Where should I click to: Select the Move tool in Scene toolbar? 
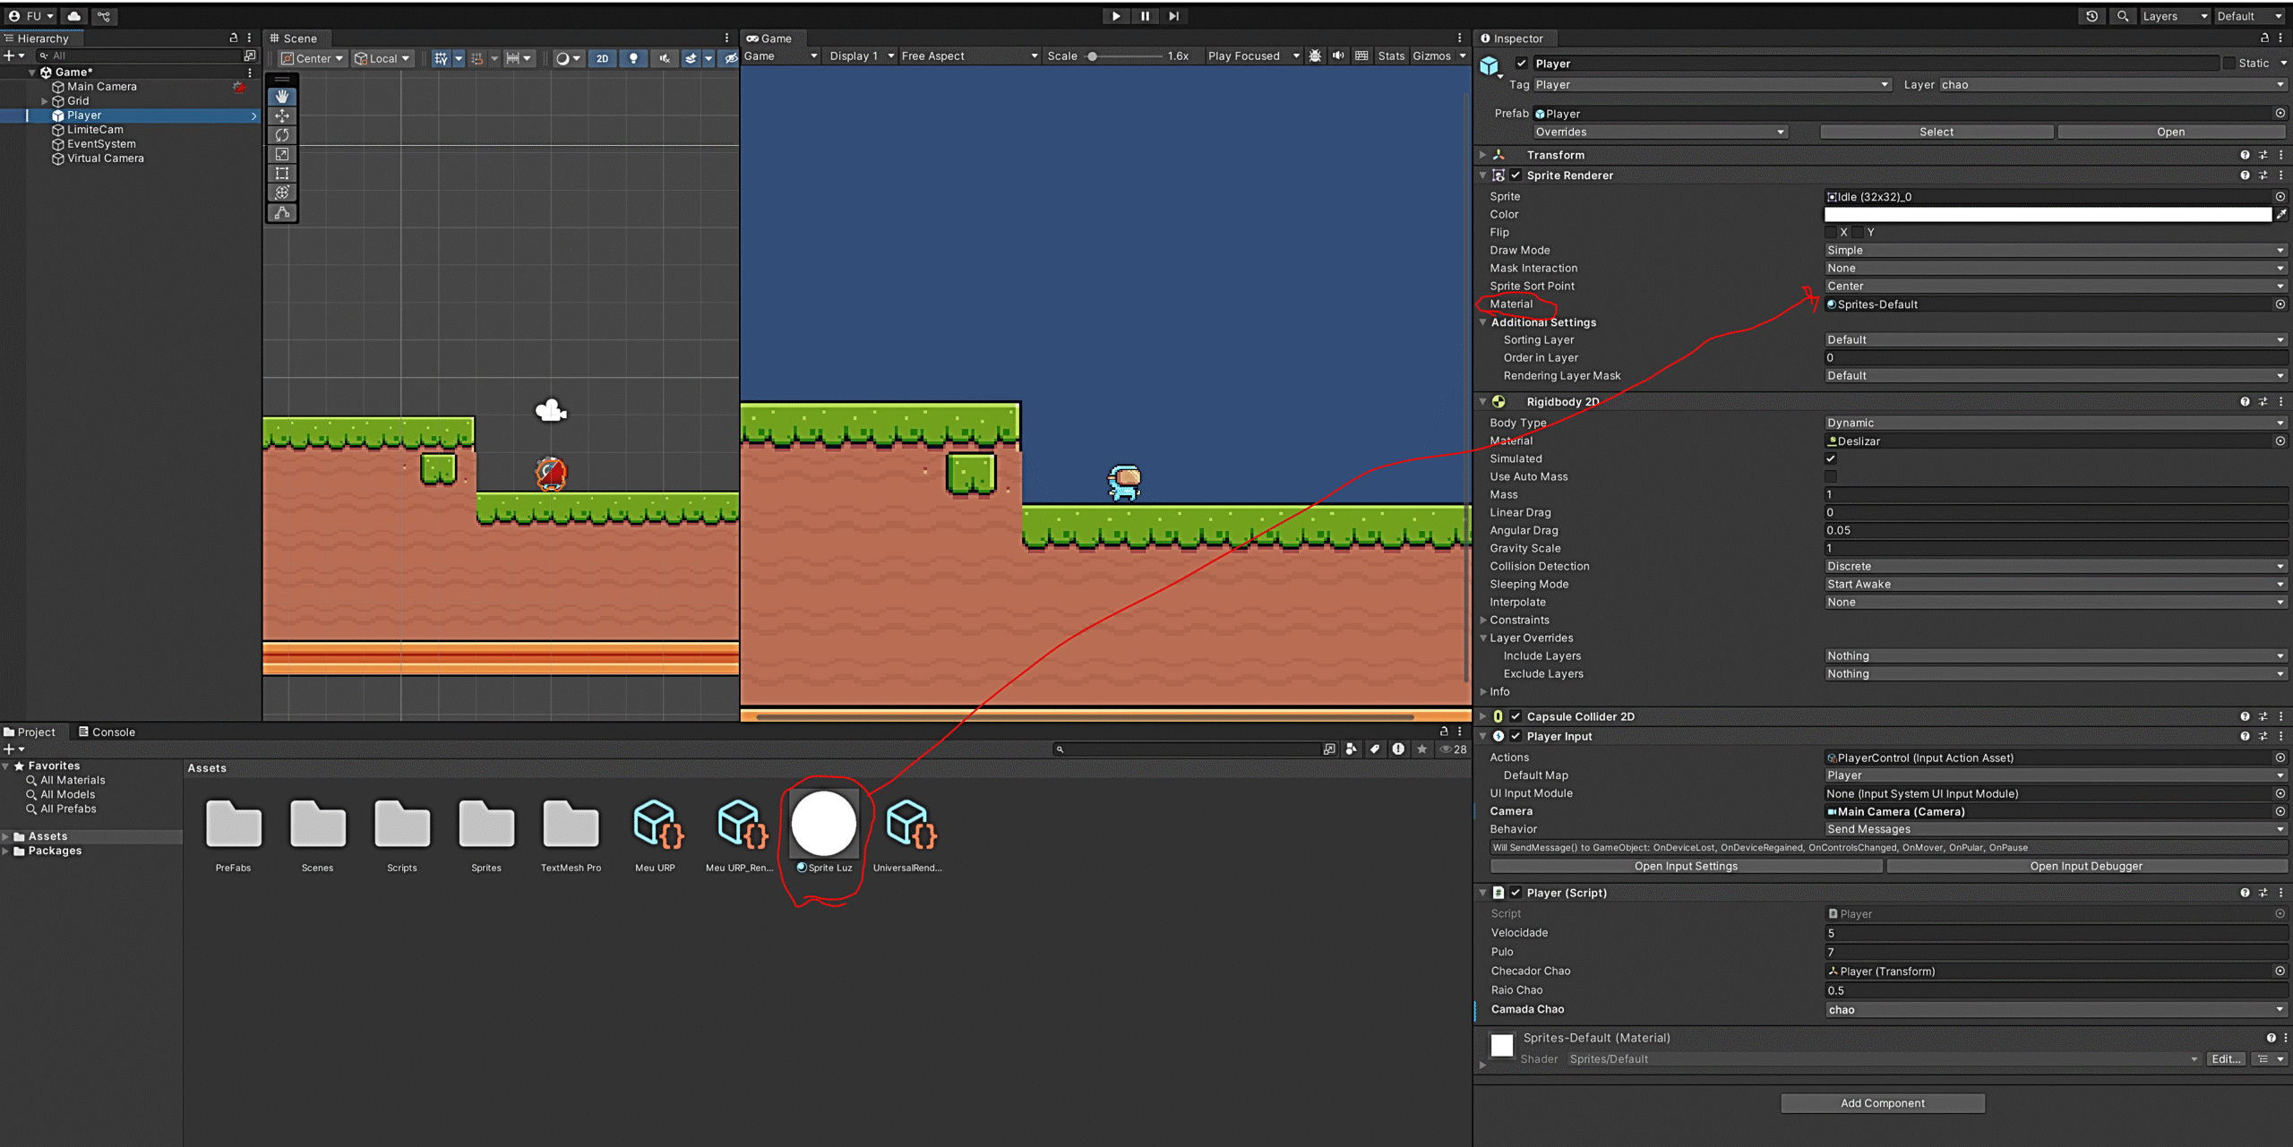282,116
